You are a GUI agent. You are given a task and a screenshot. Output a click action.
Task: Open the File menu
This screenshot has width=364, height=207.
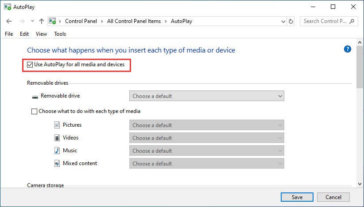[x=9, y=34]
